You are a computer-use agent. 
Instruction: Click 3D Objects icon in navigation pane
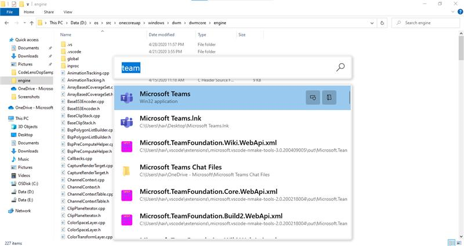pos(13,127)
